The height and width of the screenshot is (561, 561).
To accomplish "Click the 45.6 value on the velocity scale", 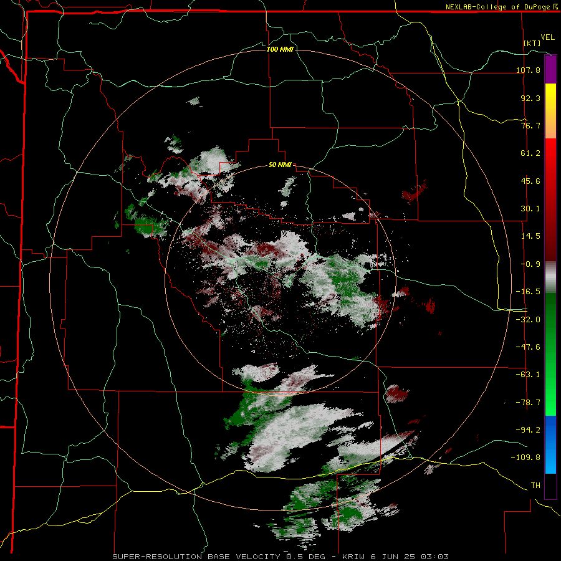I will pos(530,181).
